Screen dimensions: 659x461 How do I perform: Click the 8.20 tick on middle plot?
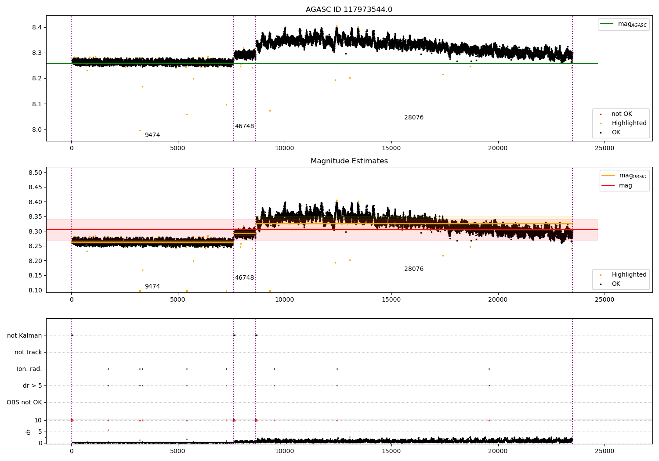(35, 261)
